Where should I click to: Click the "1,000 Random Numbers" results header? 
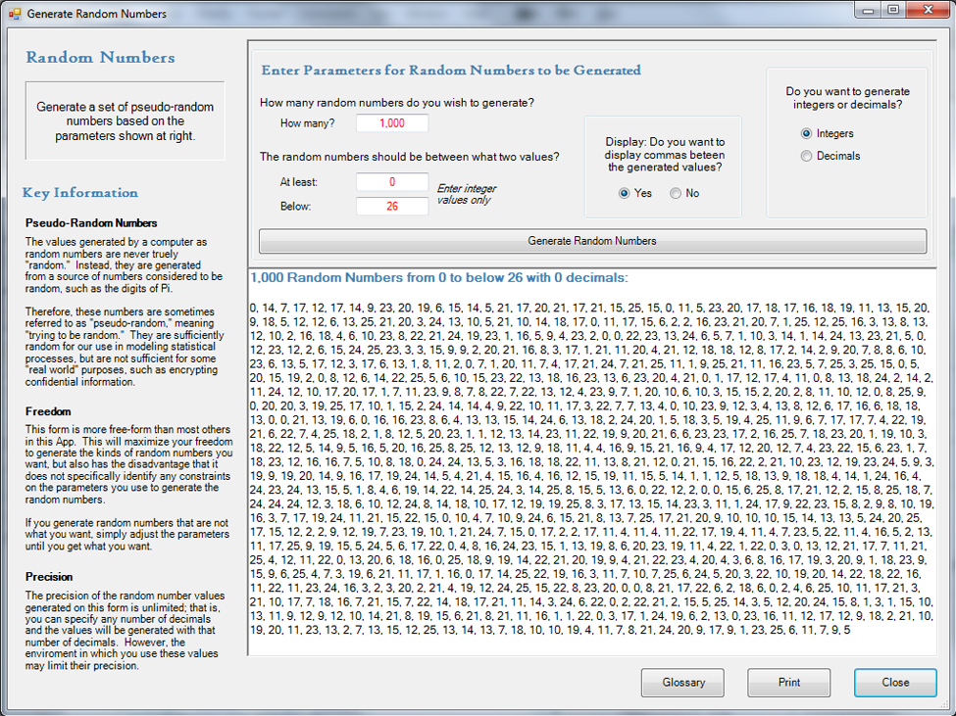(438, 277)
